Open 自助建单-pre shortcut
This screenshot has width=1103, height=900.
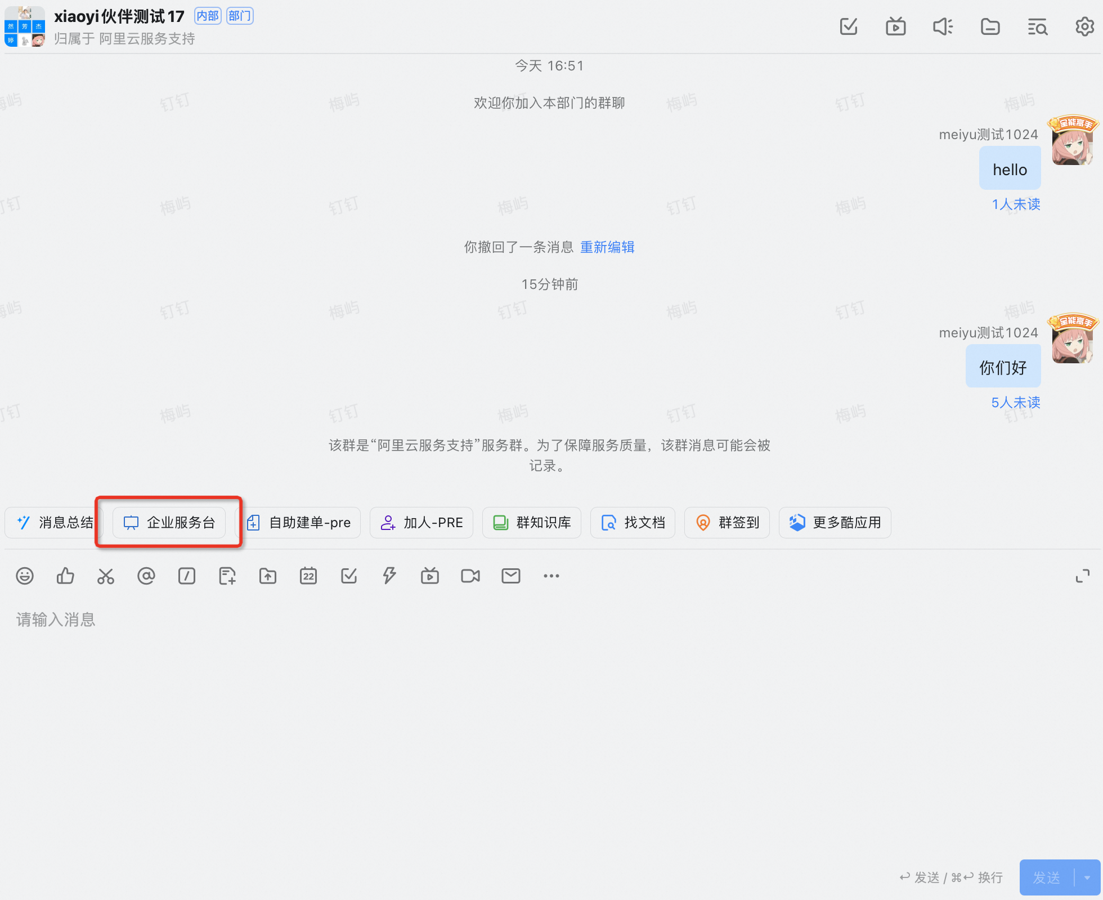298,523
